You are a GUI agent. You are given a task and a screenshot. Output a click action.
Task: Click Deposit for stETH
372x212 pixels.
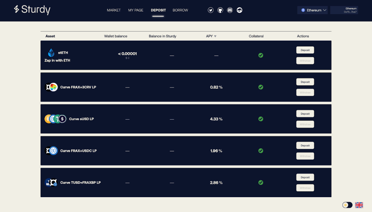click(305, 50)
